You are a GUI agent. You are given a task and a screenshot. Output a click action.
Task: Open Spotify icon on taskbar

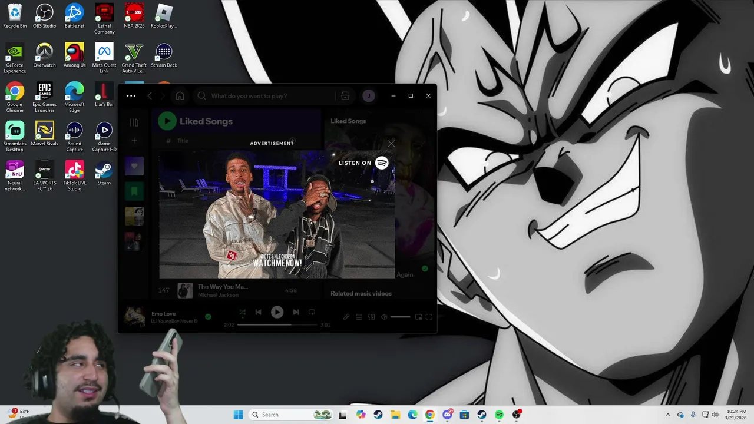click(499, 415)
